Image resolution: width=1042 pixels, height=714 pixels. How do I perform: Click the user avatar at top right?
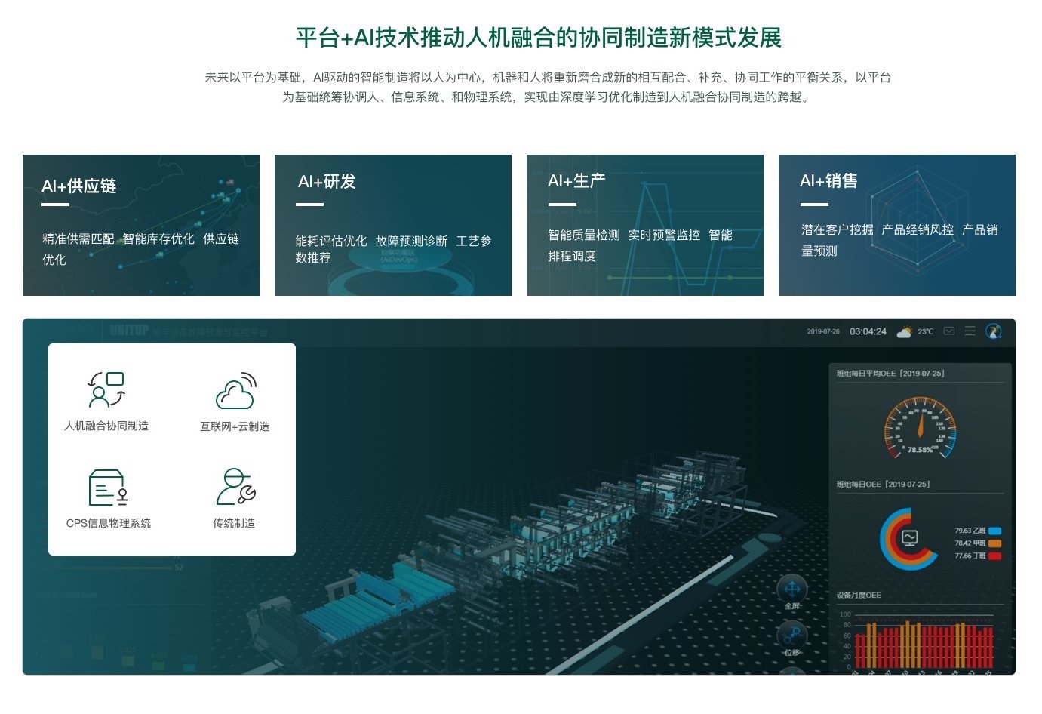click(994, 331)
